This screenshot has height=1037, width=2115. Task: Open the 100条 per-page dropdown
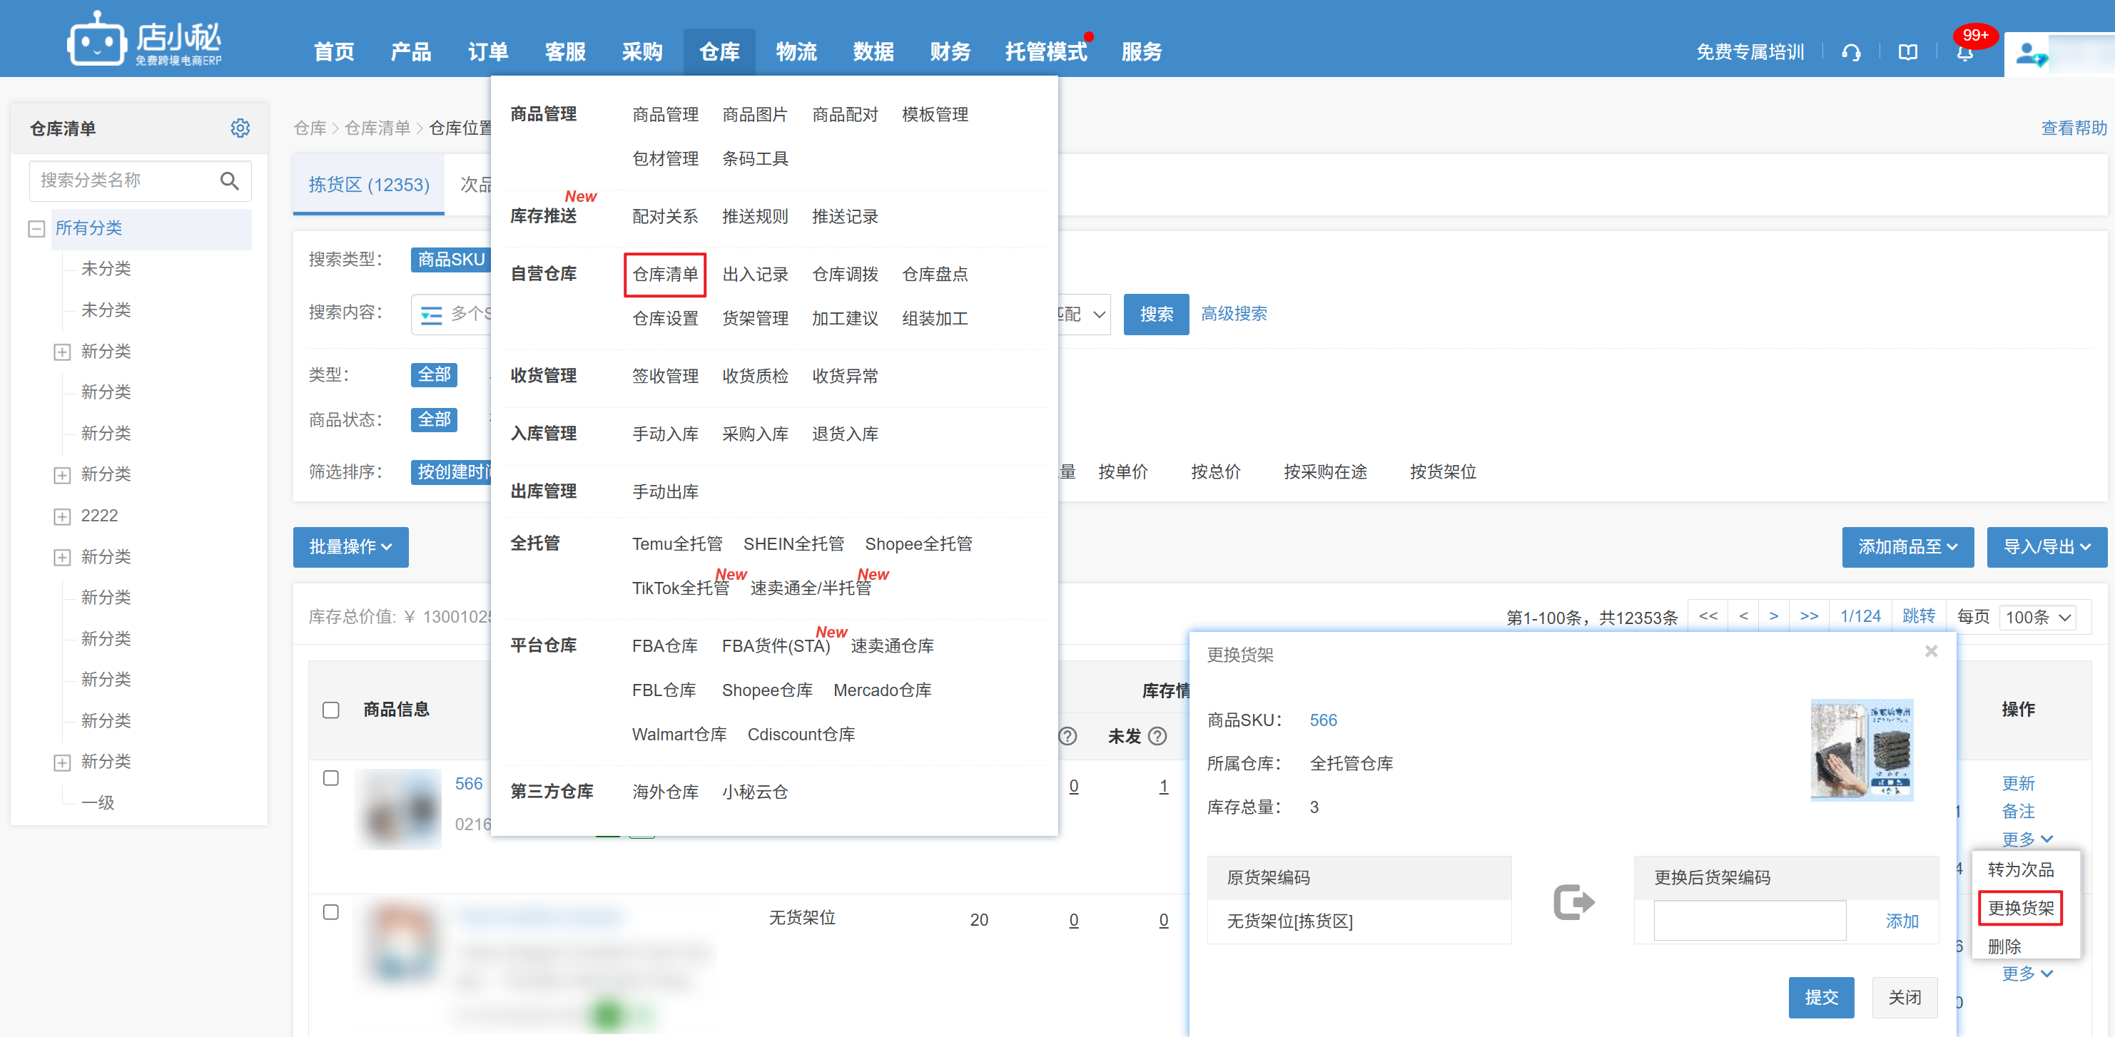(x=2039, y=617)
